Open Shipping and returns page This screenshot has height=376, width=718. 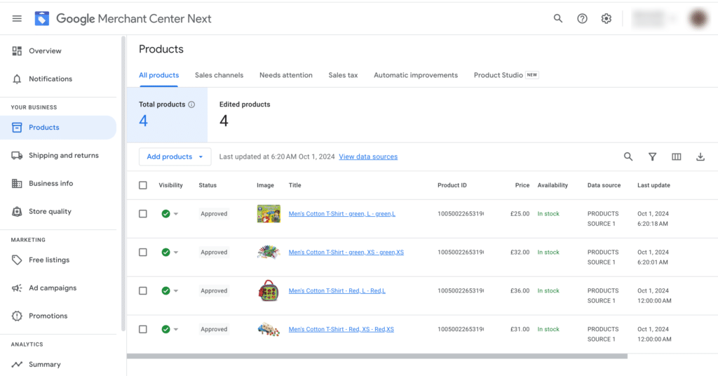[x=64, y=155]
